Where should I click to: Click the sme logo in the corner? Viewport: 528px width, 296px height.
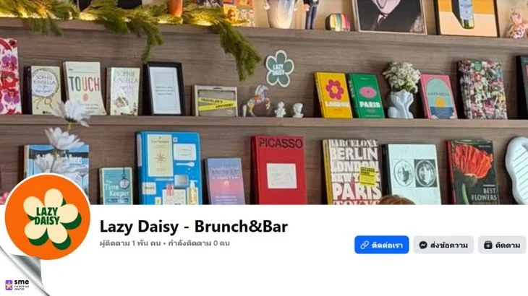click(x=17, y=284)
